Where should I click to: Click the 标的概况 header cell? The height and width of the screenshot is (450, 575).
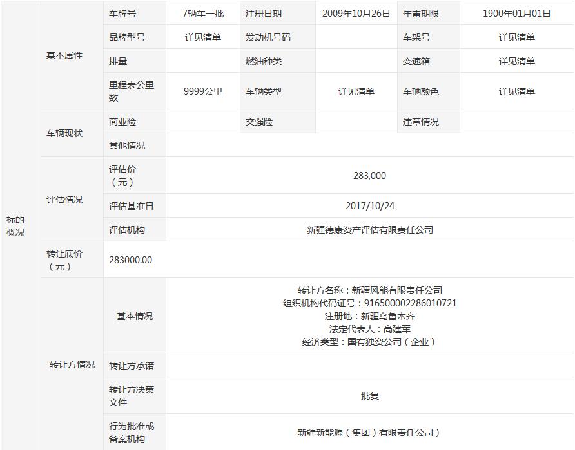[16, 226]
